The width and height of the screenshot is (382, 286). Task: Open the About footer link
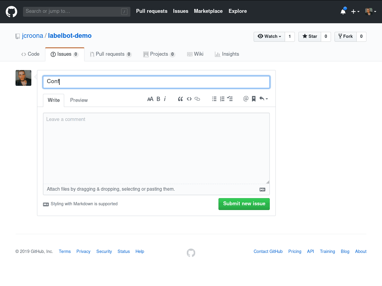[x=361, y=252]
